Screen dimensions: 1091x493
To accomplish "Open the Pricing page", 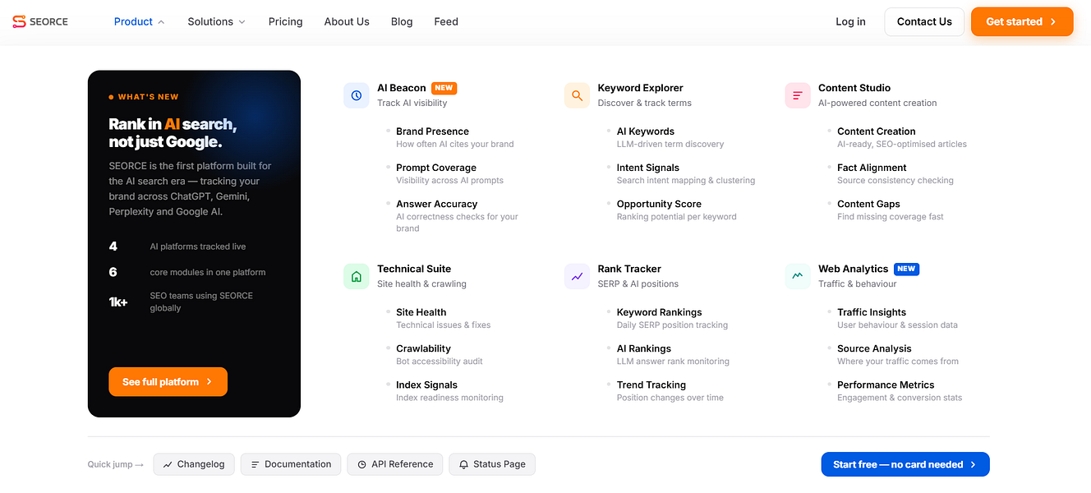I will click(x=285, y=21).
